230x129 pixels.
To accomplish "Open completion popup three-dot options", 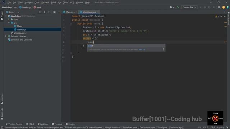I will click(x=164, y=49).
